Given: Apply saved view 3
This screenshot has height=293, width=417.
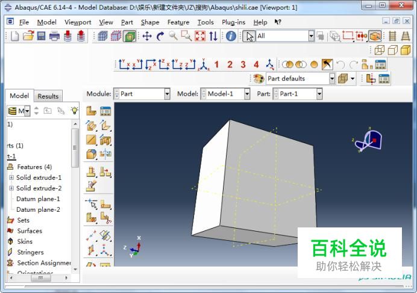Looking at the screenshot, I should tap(243, 64).
